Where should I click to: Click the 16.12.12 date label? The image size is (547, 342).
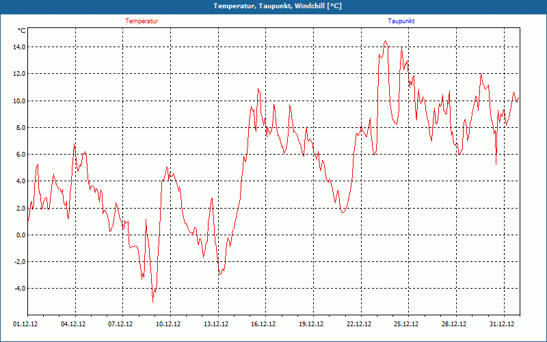click(263, 324)
